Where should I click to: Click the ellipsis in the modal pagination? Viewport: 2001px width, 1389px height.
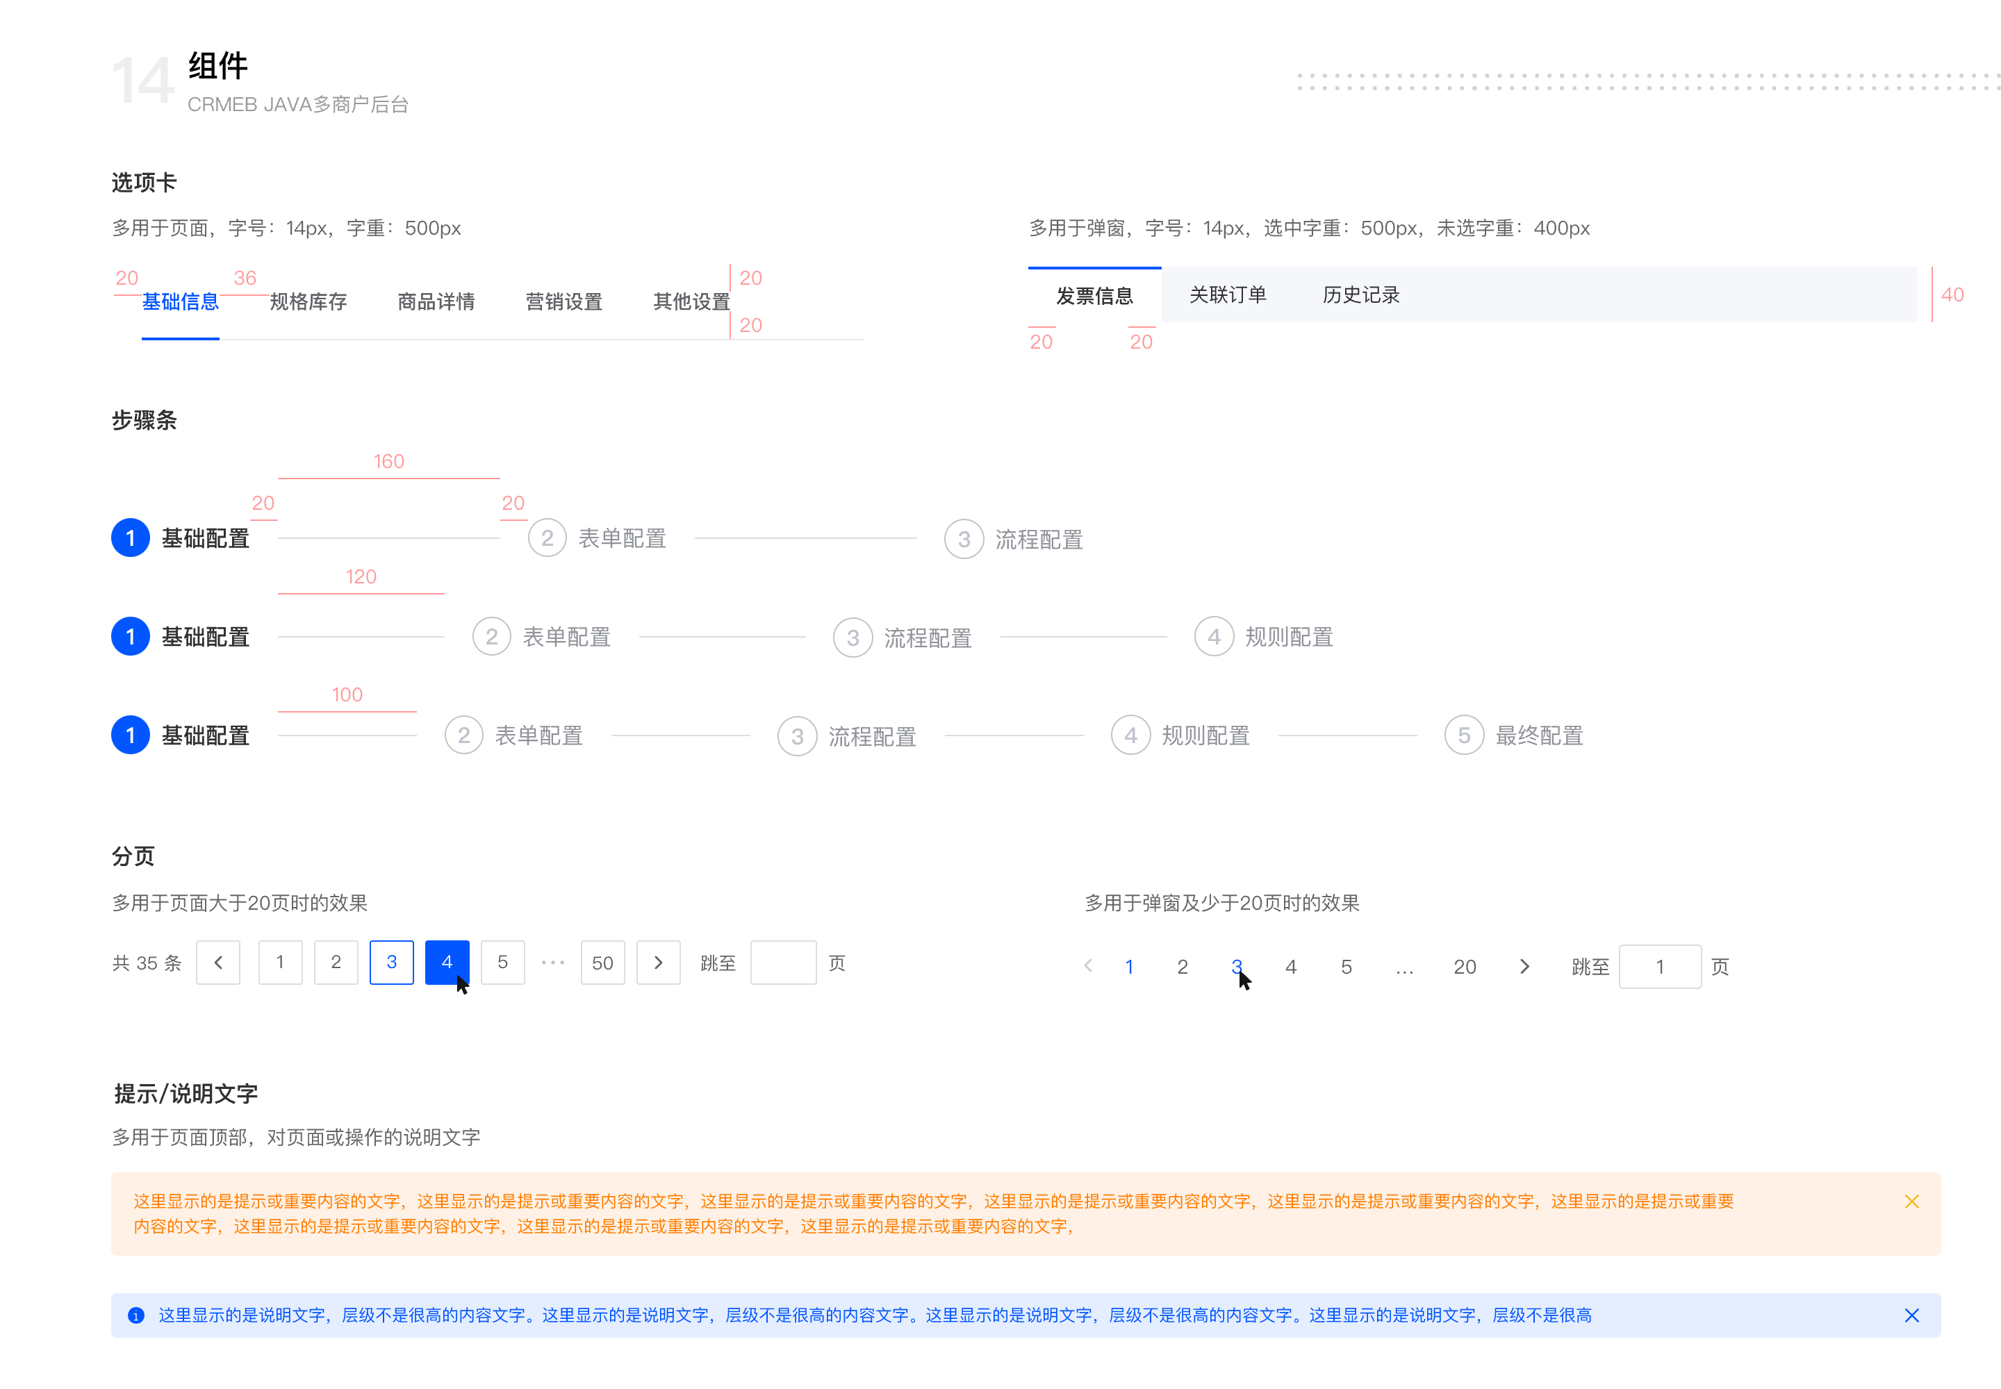(x=1405, y=966)
